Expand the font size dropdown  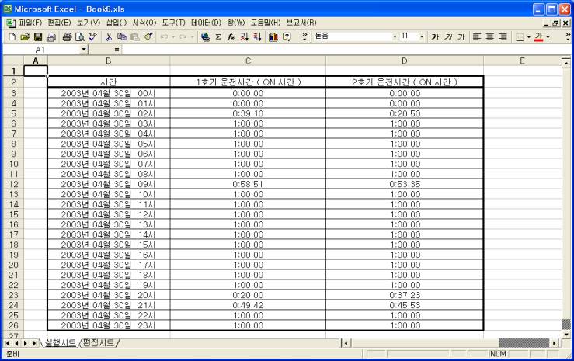pos(423,36)
